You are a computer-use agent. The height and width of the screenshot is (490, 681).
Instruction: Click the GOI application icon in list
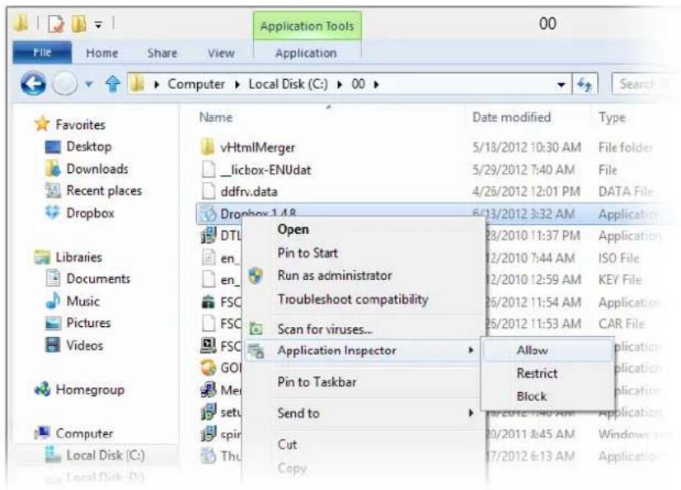pos(208,367)
